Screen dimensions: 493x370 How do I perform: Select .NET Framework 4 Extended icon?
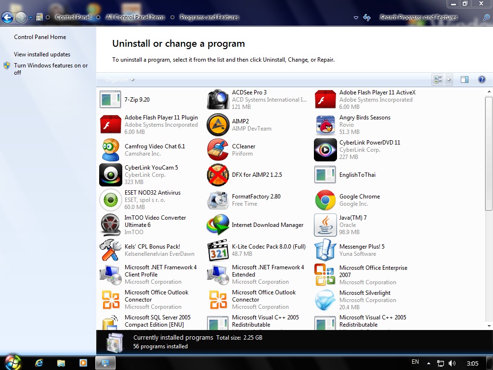[218, 275]
